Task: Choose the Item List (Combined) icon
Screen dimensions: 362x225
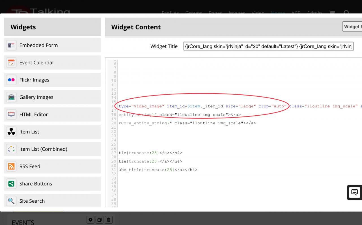Action: 11,149
